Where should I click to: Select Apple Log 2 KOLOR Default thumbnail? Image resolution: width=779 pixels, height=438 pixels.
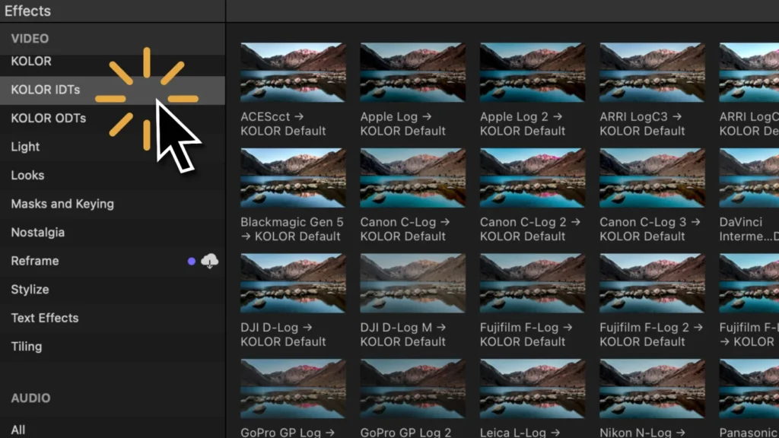[533, 72]
